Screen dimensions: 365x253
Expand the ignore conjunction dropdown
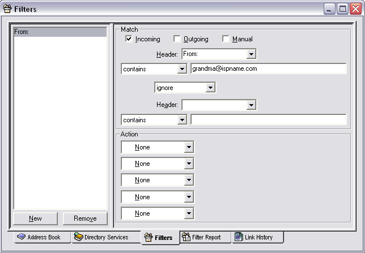[x=210, y=88]
